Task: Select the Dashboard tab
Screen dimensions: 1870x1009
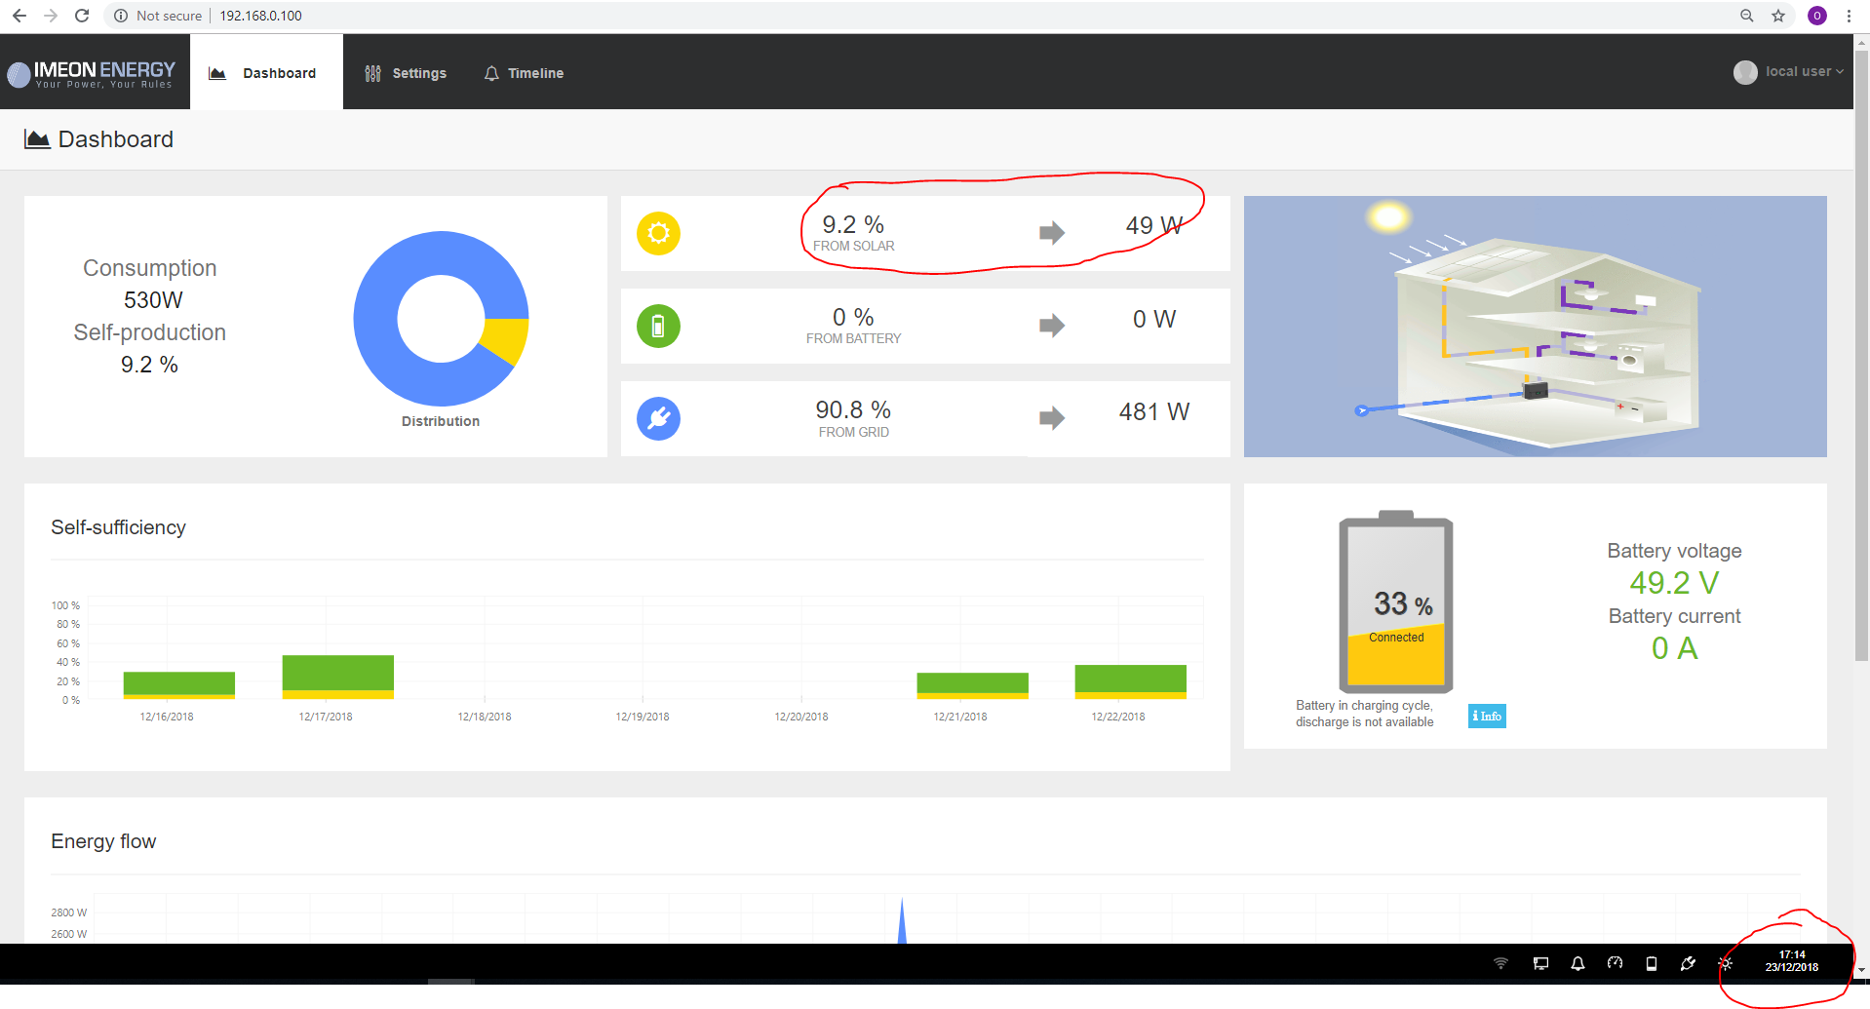Action: pos(265,73)
